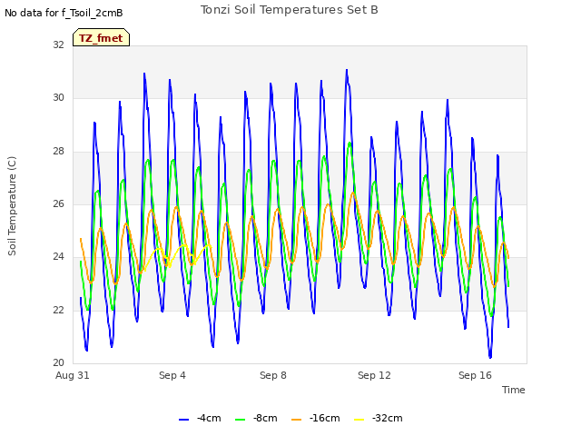Select the -32cm legend label

point(388,418)
